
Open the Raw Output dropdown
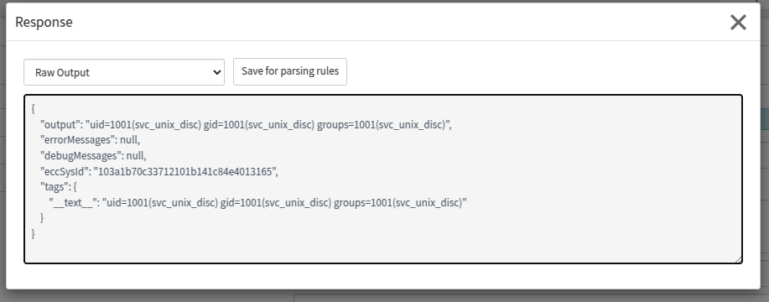point(124,72)
